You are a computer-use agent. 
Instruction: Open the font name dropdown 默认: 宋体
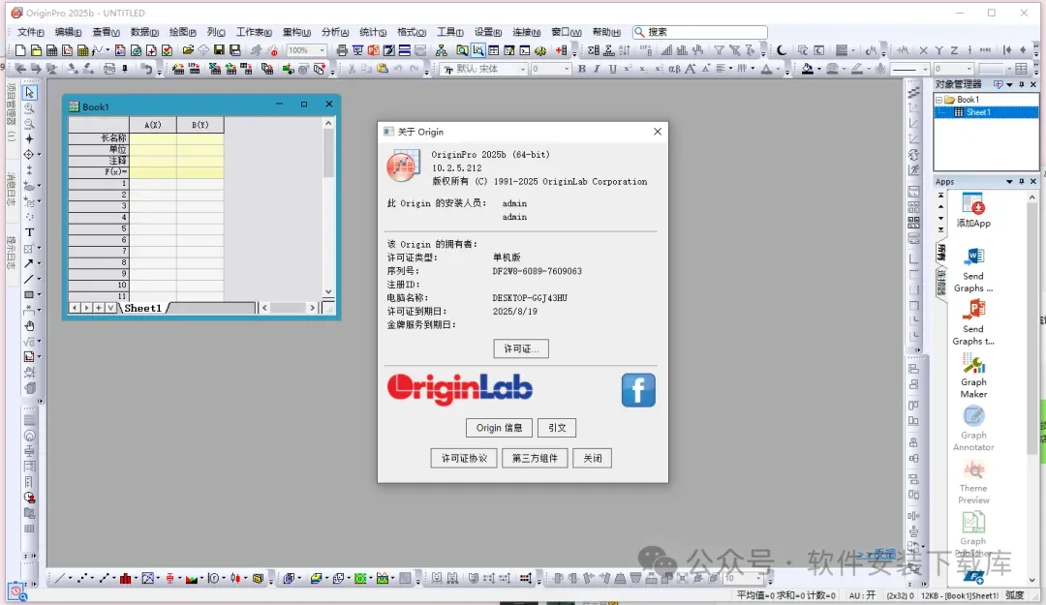tap(523, 69)
